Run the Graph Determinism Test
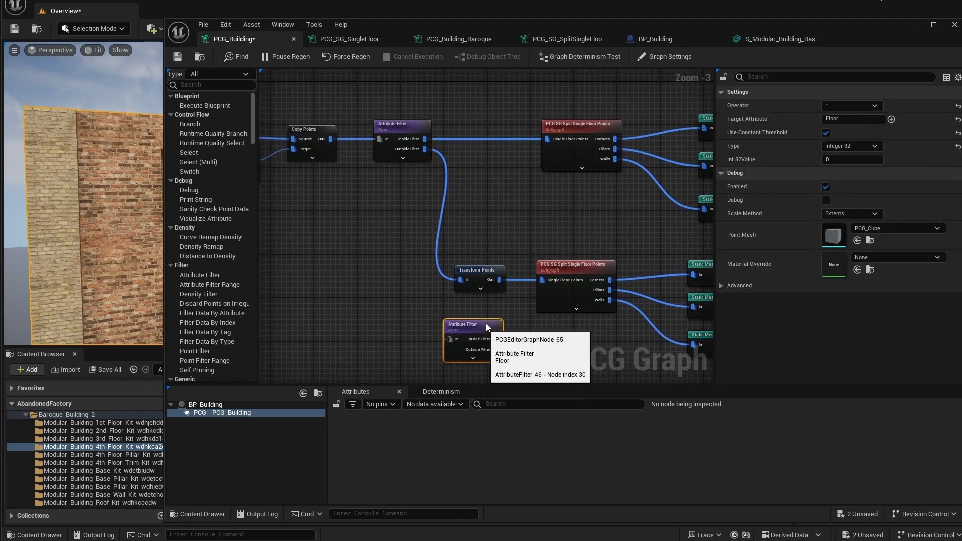Image resolution: width=962 pixels, height=541 pixels. (x=579, y=57)
